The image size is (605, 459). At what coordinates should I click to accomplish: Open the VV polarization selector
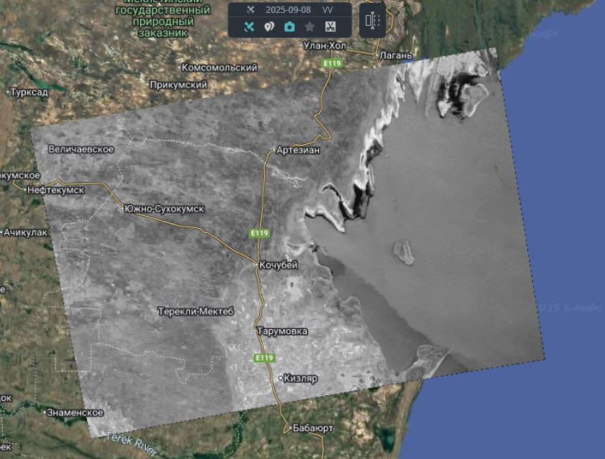click(x=328, y=10)
